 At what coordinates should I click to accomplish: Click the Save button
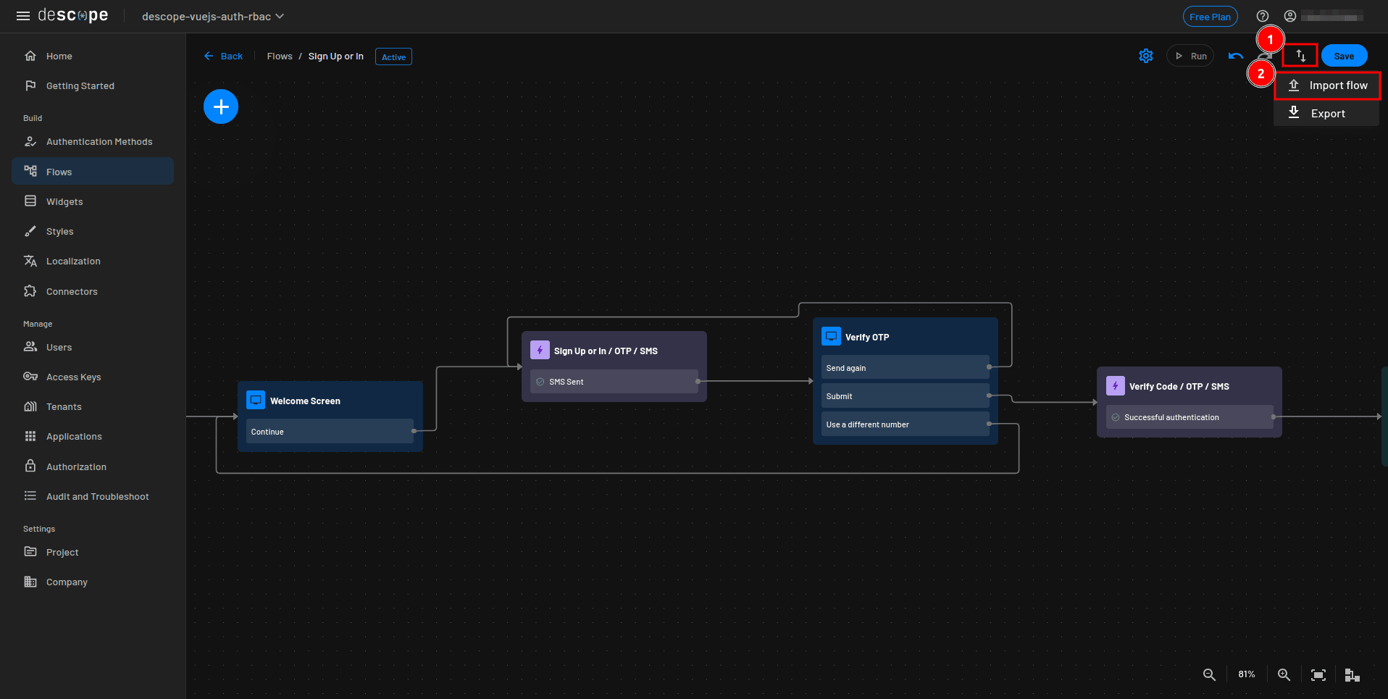[x=1344, y=55]
